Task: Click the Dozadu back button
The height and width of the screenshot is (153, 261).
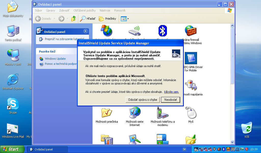Action: [x=43, y=19]
